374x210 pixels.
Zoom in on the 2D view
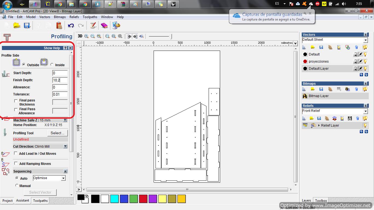coord(87,36)
